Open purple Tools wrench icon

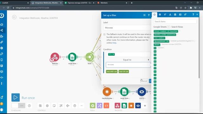click(99, 105)
